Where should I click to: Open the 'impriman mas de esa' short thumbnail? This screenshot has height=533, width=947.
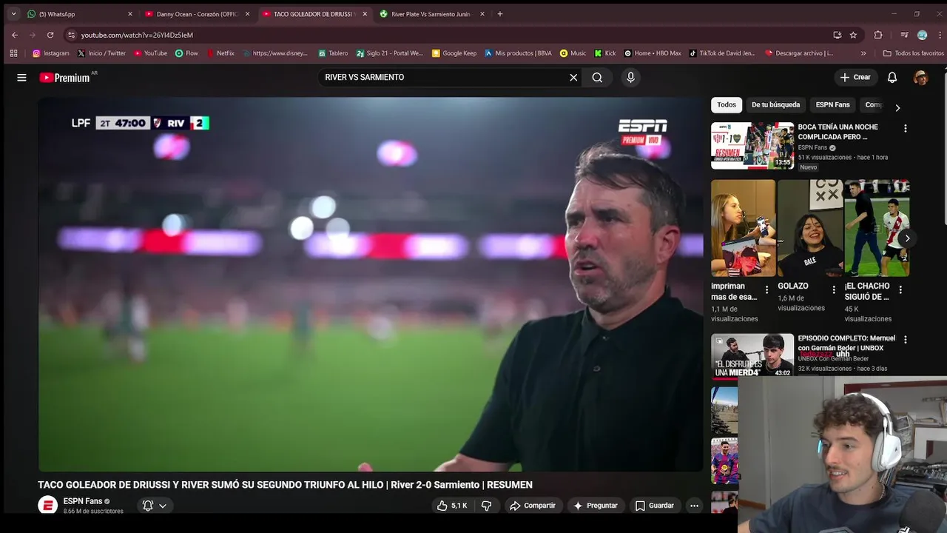pos(744,228)
